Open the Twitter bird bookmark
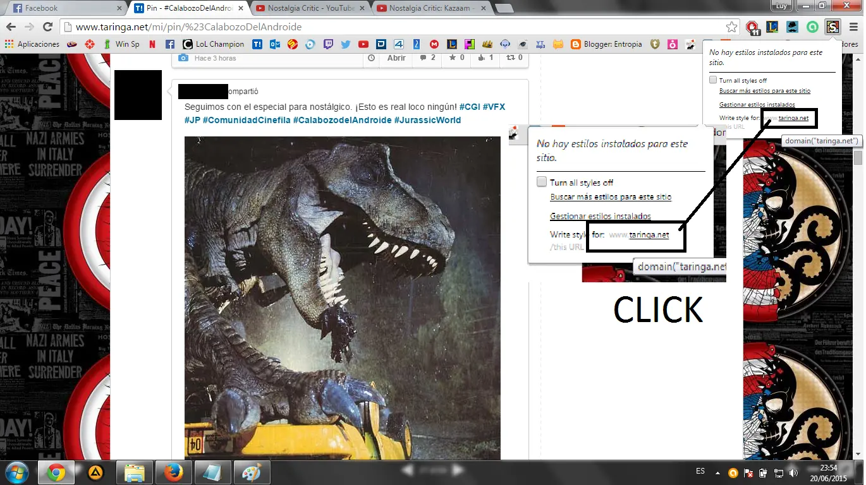 [x=346, y=44]
